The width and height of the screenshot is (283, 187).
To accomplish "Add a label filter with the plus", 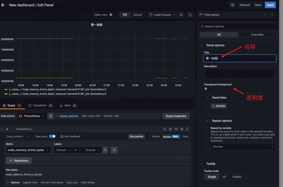I will pos(114,150).
